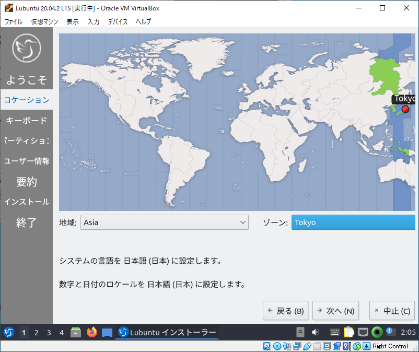Open the removable media eject tray icon
Image resolution: width=419 pixels, height=352 pixels.
click(x=300, y=332)
